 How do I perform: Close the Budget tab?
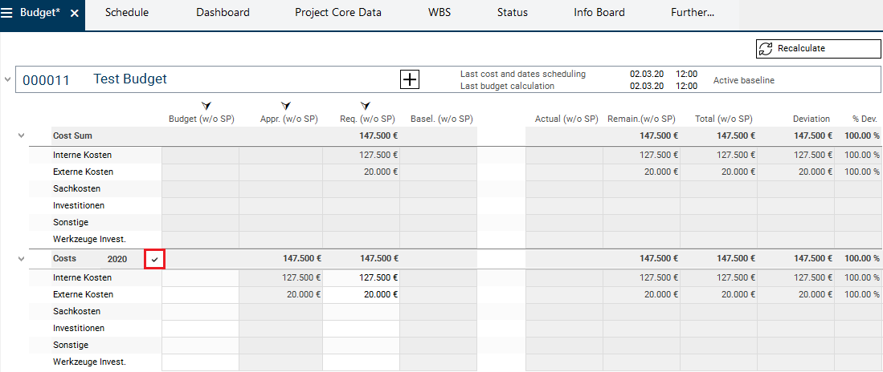tap(74, 14)
